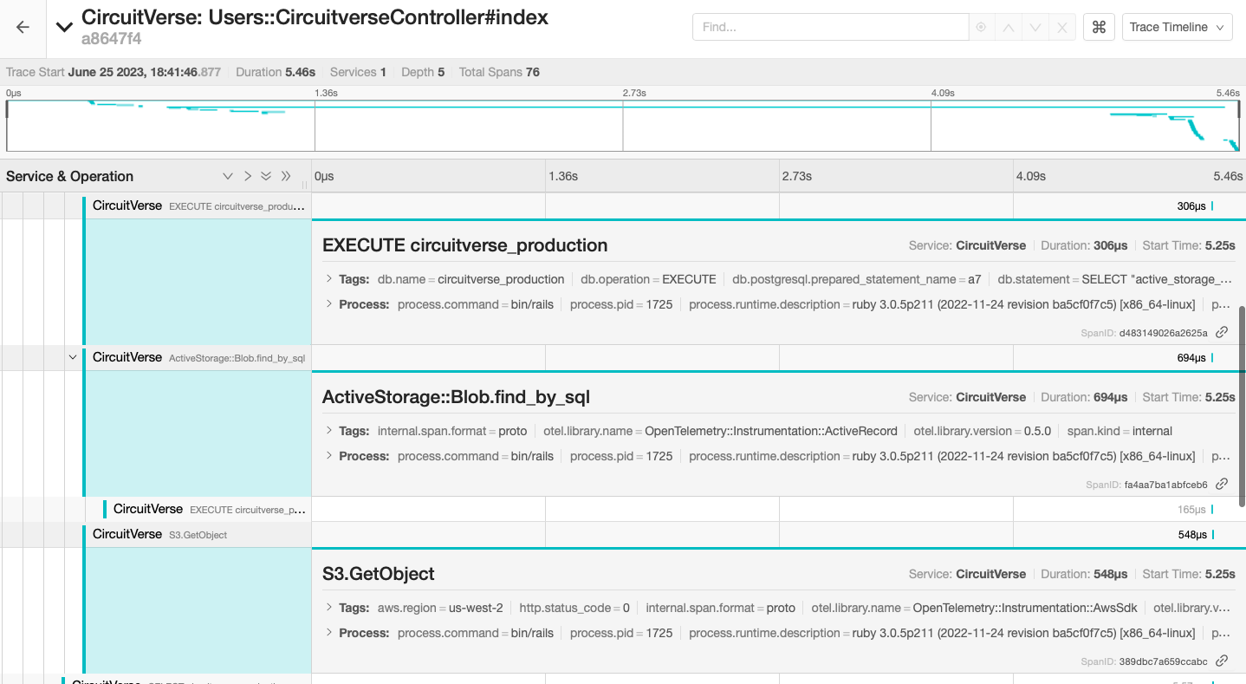This screenshot has height=684, width=1246.
Task: Click the focus matches target icon in the search bar
Action: [981, 27]
